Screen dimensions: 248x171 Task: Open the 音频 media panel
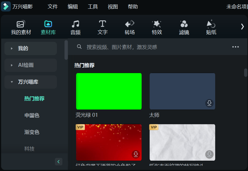[75, 27]
